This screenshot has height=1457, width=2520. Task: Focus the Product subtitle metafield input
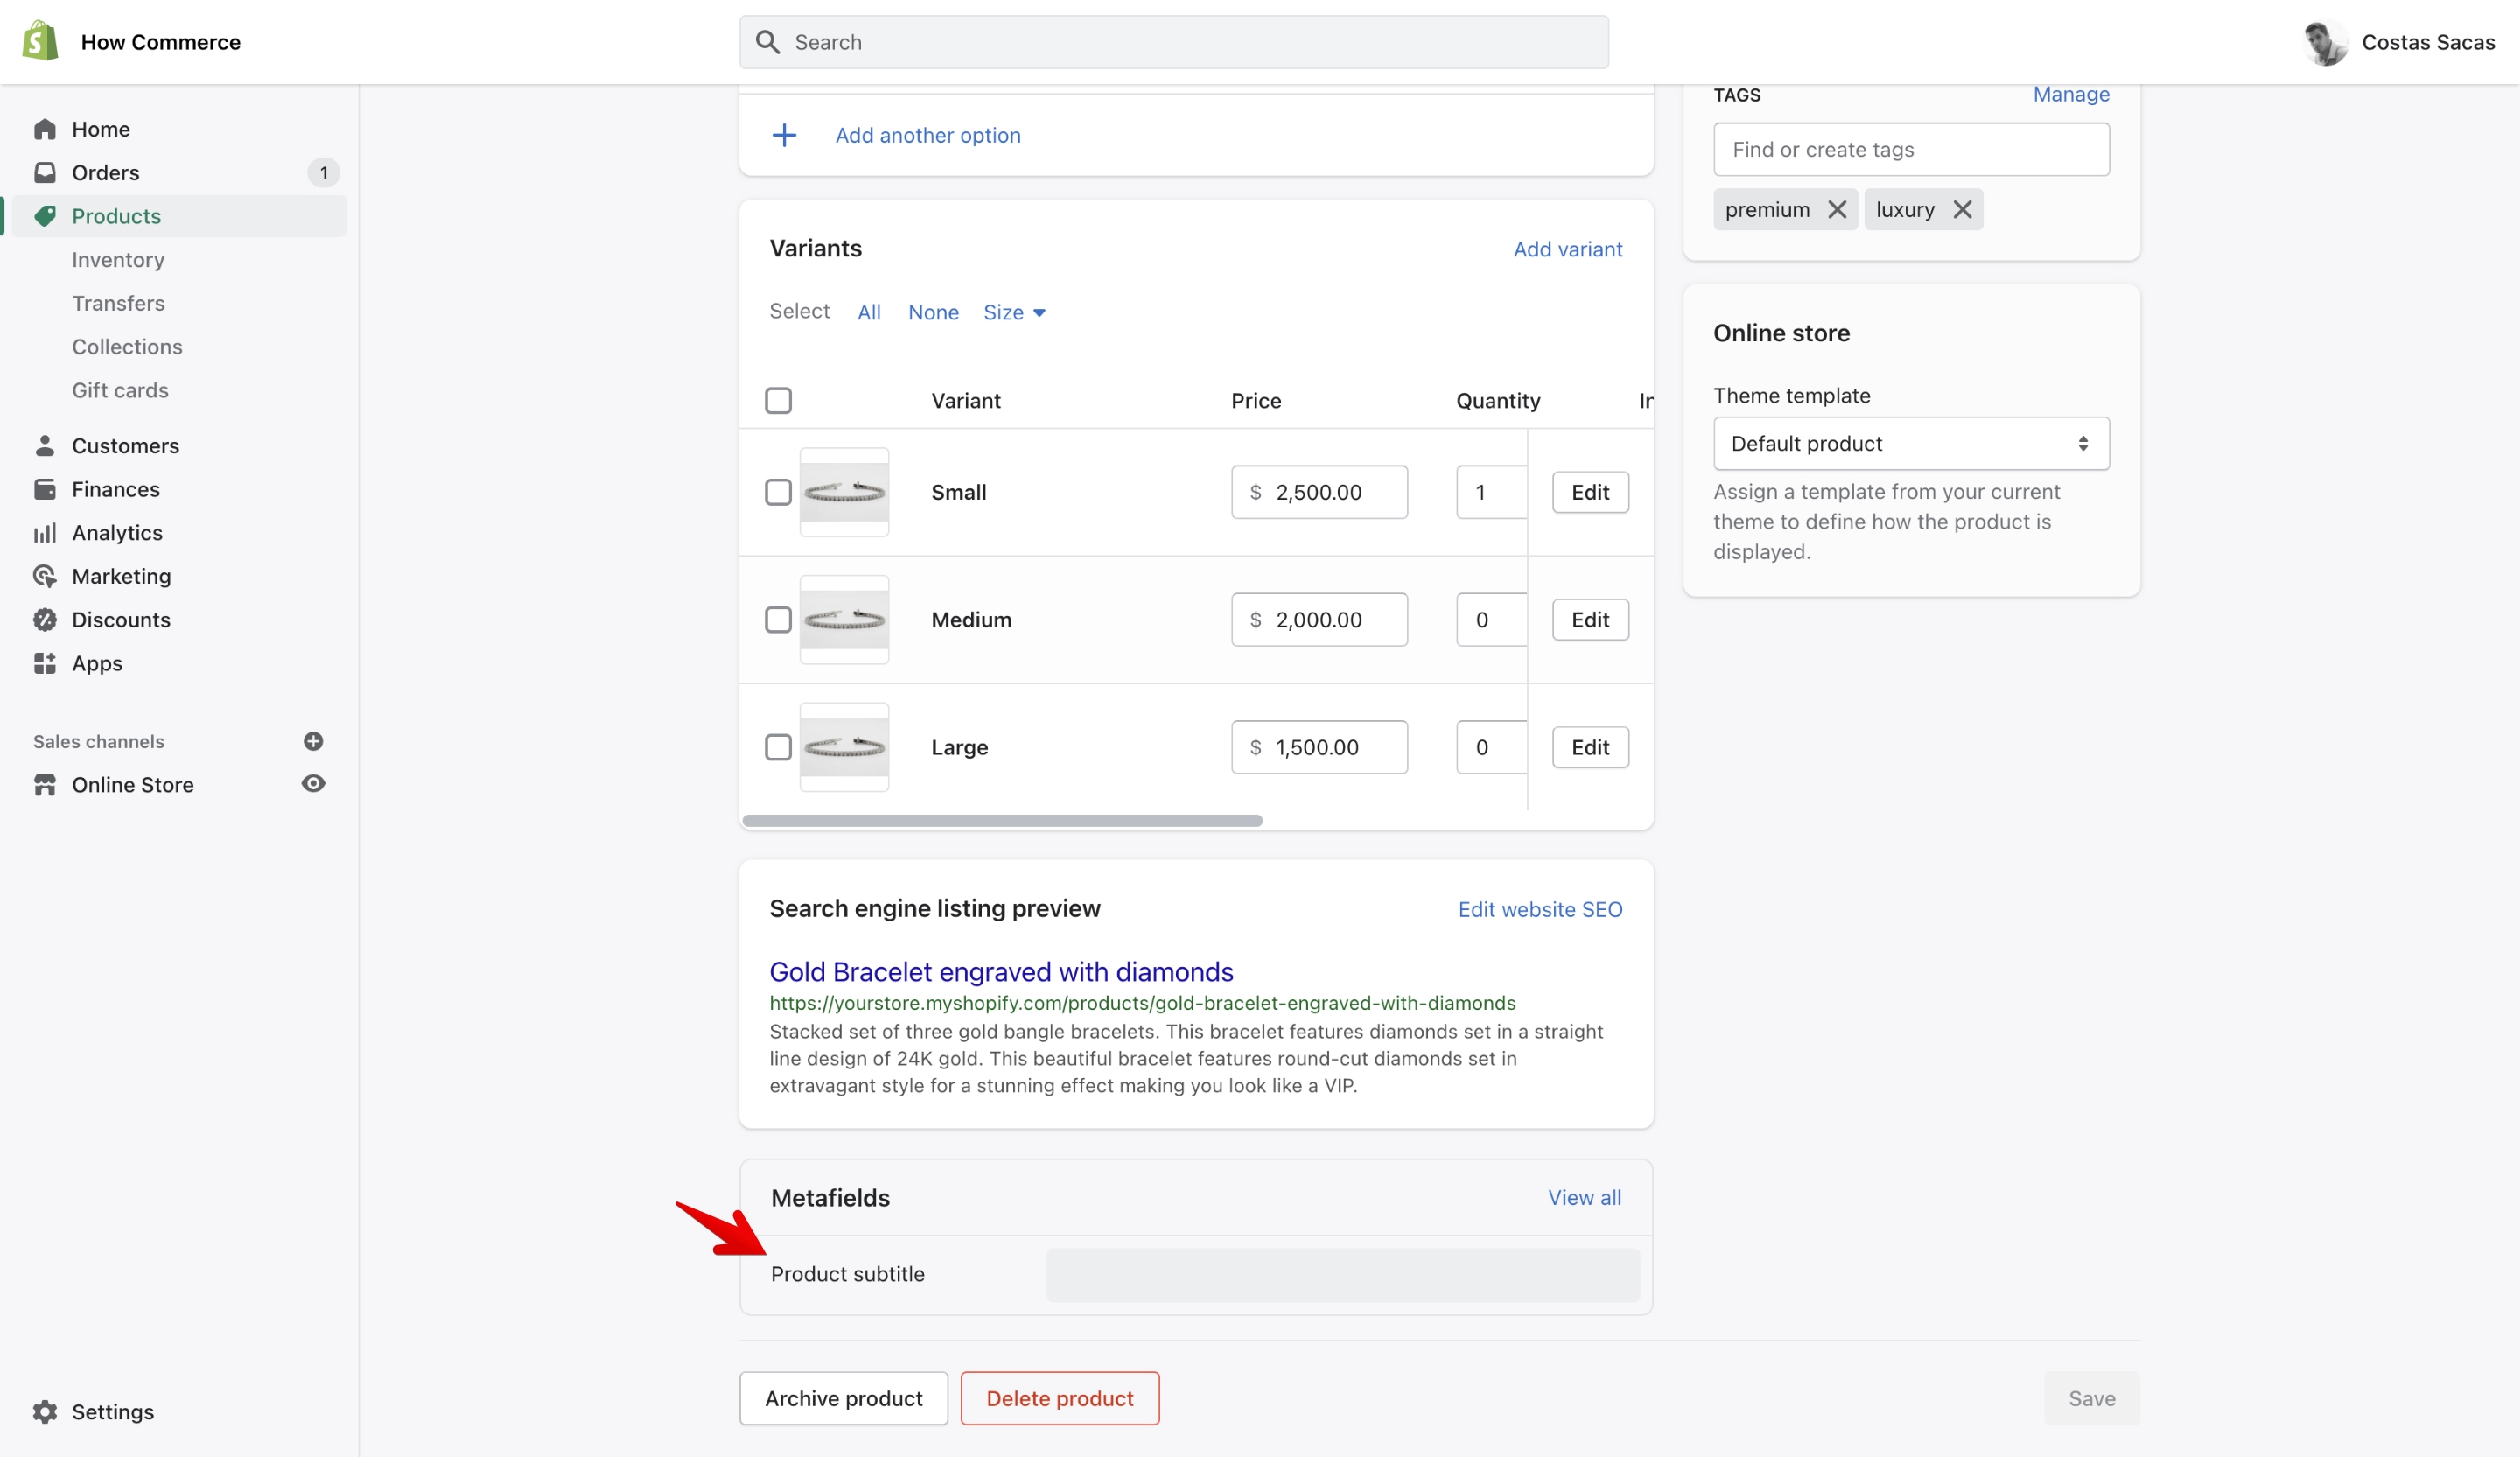[1343, 1274]
